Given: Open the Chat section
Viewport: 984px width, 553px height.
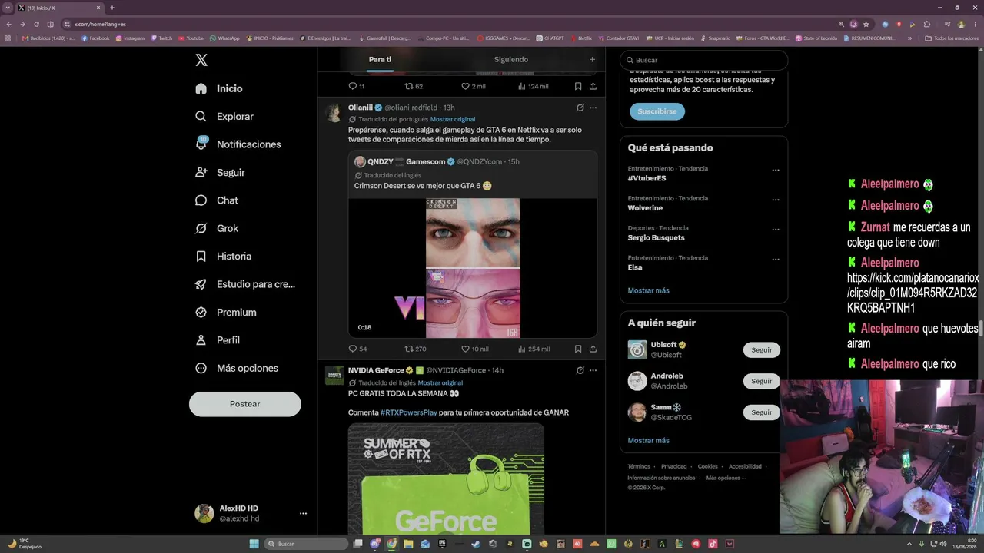Looking at the screenshot, I should coord(217,200).
